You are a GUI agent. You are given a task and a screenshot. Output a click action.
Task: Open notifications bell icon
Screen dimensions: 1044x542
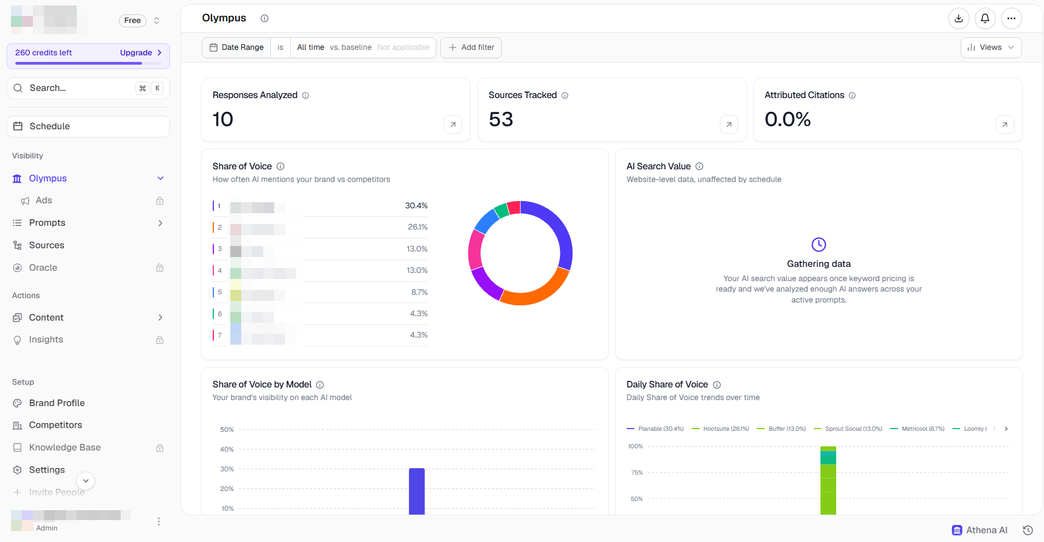pos(985,19)
